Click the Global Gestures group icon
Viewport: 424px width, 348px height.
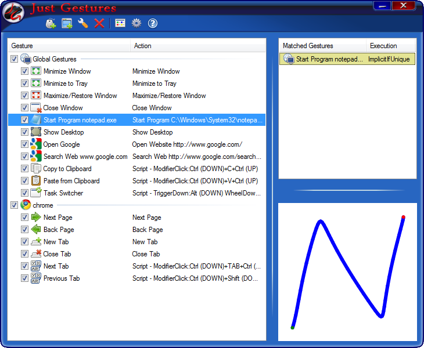pyautogui.click(x=26, y=59)
